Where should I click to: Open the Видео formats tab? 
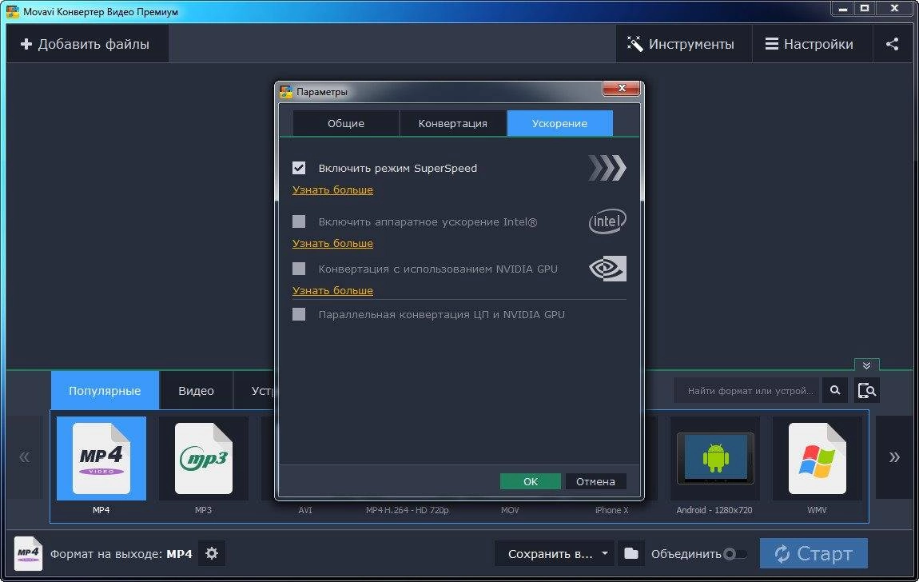[196, 390]
